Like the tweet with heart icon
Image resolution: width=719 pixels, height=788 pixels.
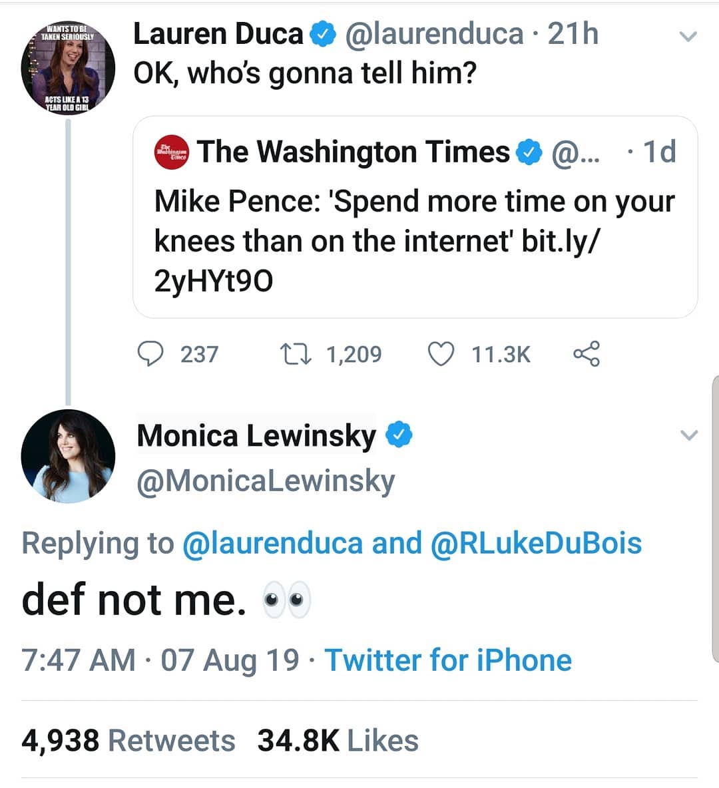(x=440, y=353)
